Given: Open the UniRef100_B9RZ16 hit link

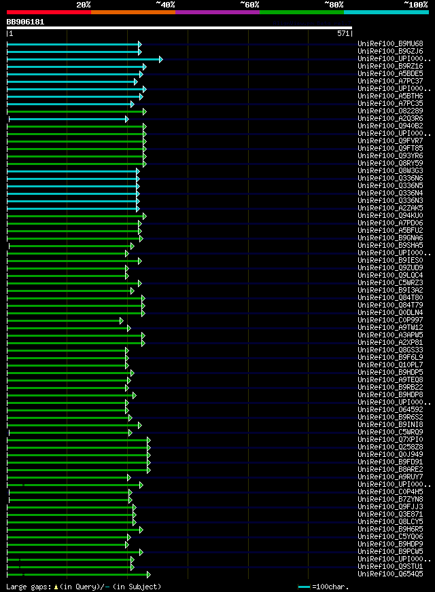Looking at the screenshot, I should pos(390,66).
